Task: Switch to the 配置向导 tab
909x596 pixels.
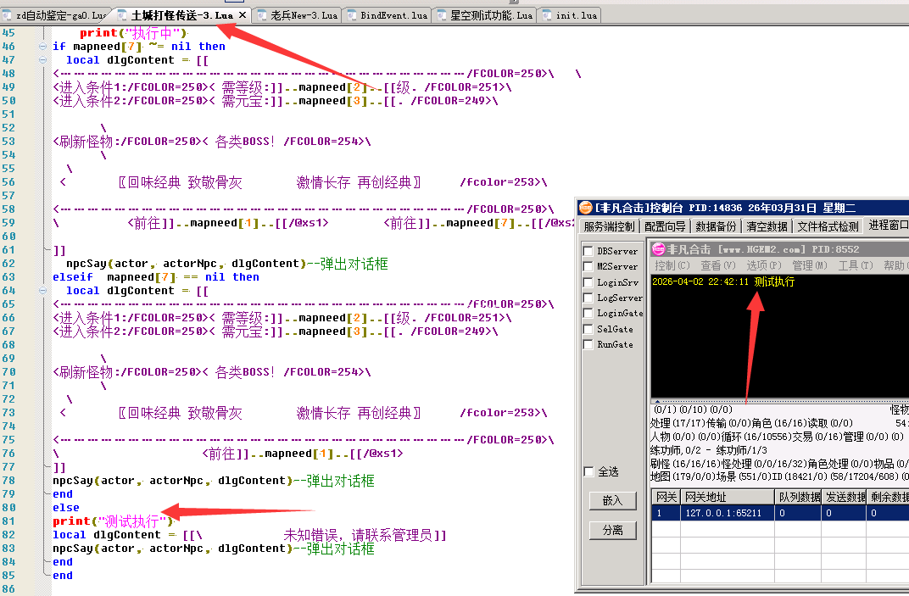Action: coord(665,226)
